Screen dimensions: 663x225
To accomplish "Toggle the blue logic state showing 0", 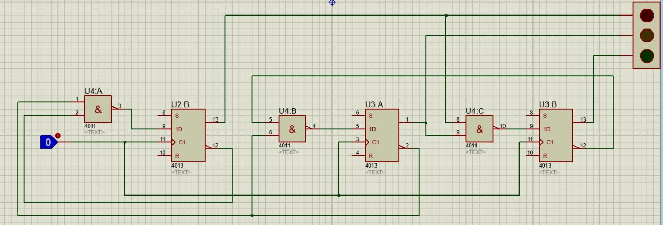I will pyautogui.click(x=48, y=142).
